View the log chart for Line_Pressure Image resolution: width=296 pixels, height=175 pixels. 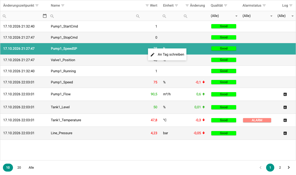pyautogui.click(x=285, y=133)
